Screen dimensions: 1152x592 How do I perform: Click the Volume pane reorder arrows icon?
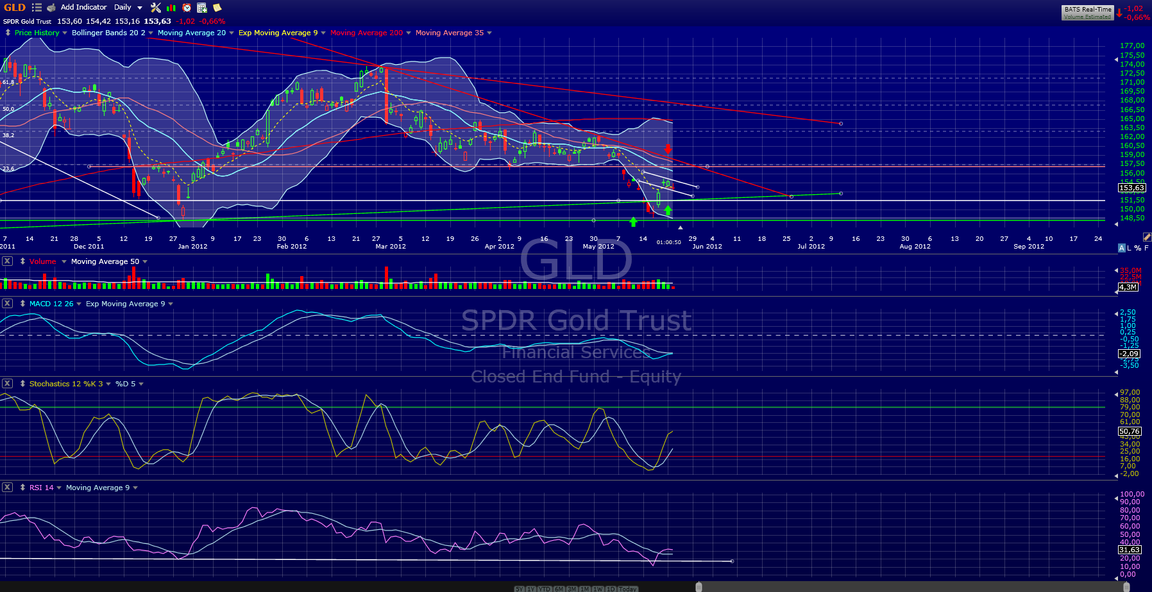tap(22, 261)
